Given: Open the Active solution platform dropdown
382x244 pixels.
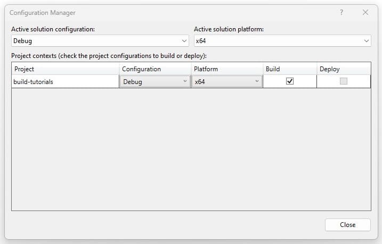Looking at the screenshot, I should (x=282, y=41).
